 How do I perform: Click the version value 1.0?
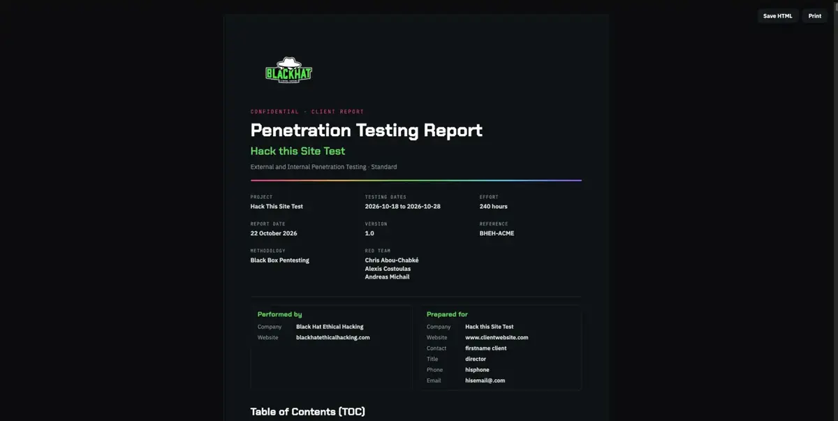tap(369, 233)
